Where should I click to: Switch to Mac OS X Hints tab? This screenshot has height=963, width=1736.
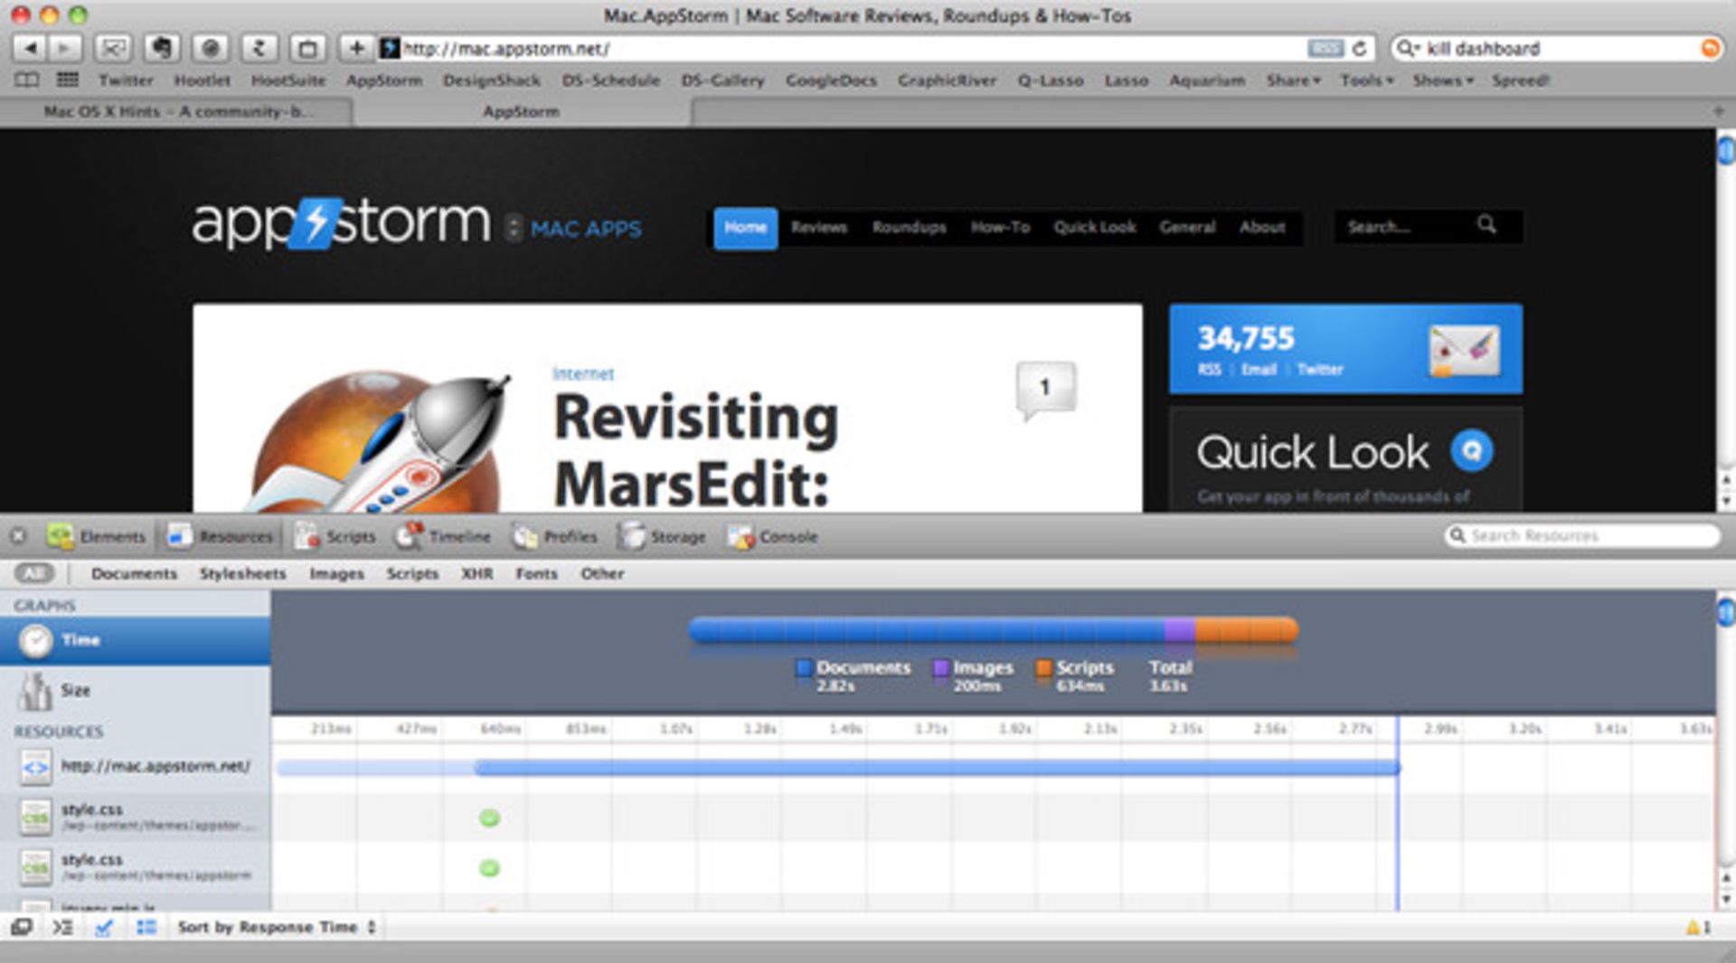(x=177, y=111)
